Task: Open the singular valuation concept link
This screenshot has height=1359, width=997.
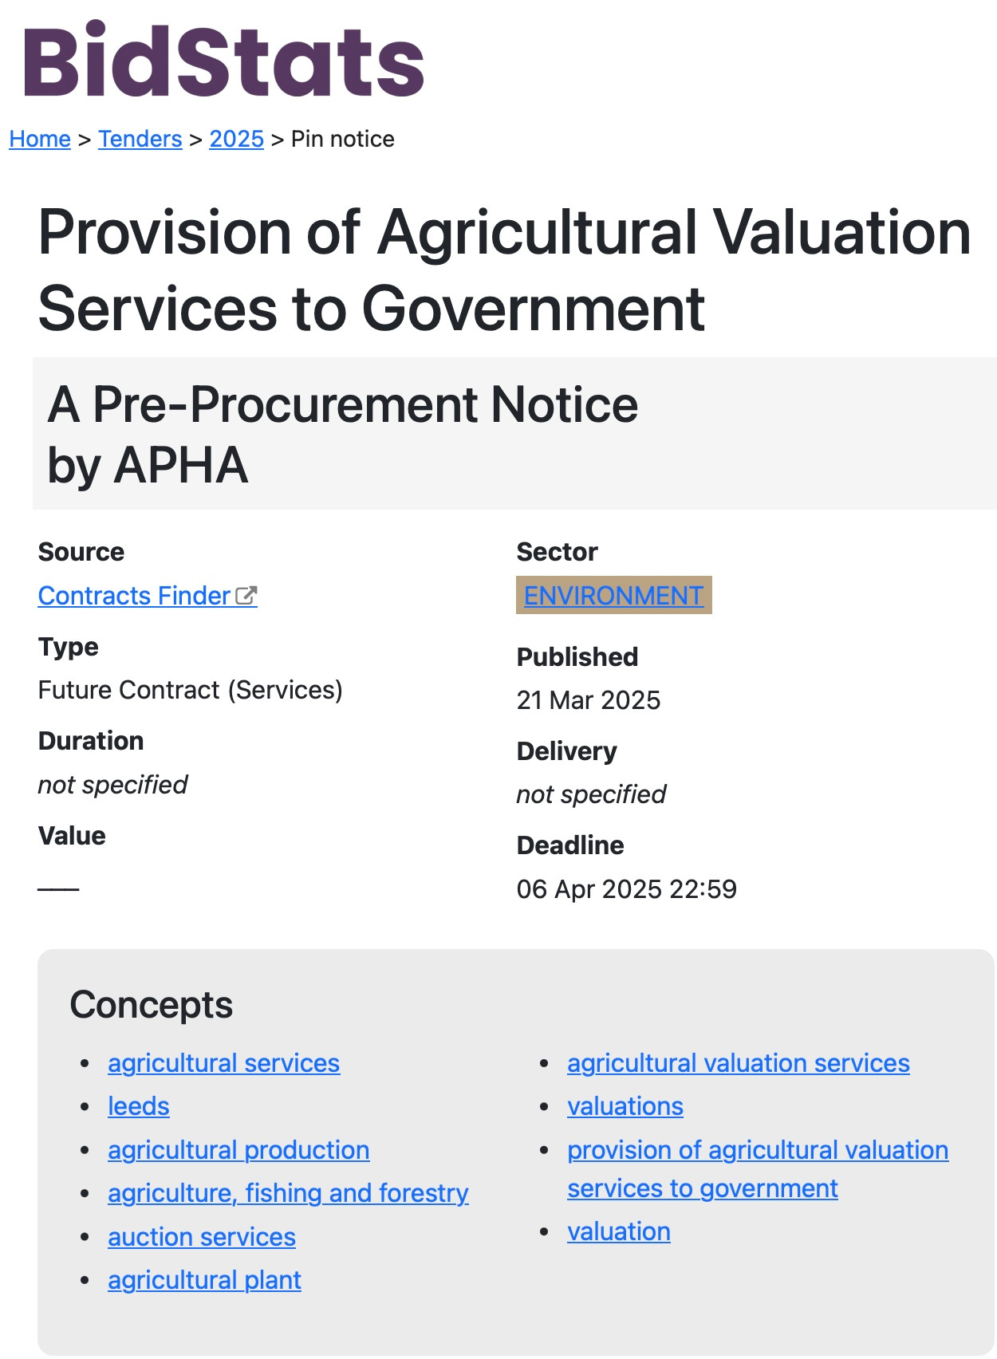Action: pos(619,1231)
